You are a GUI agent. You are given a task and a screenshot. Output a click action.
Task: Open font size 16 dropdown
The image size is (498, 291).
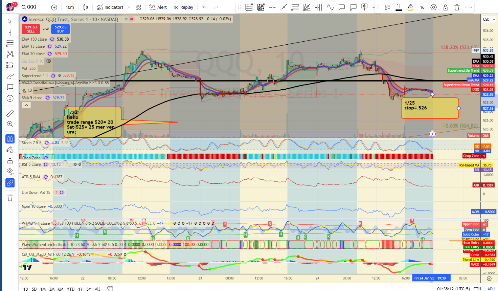pos(422,7)
